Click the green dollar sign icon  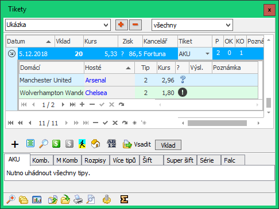pos(56,144)
